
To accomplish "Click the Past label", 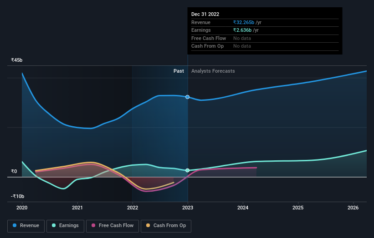I will tap(179, 71).
